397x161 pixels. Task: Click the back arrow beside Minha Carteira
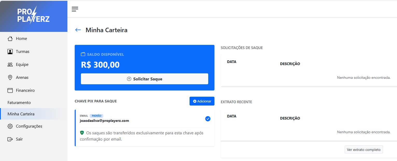(x=78, y=30)
